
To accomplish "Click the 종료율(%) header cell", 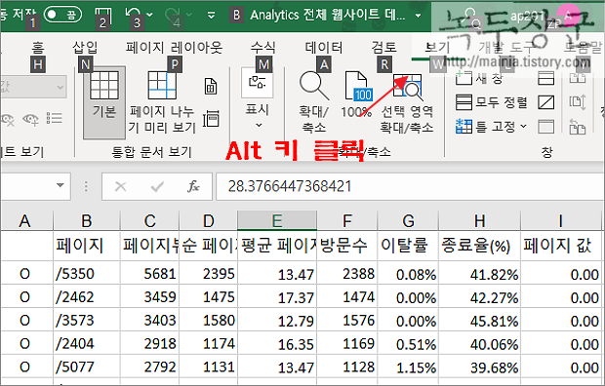I will point(479,246).
